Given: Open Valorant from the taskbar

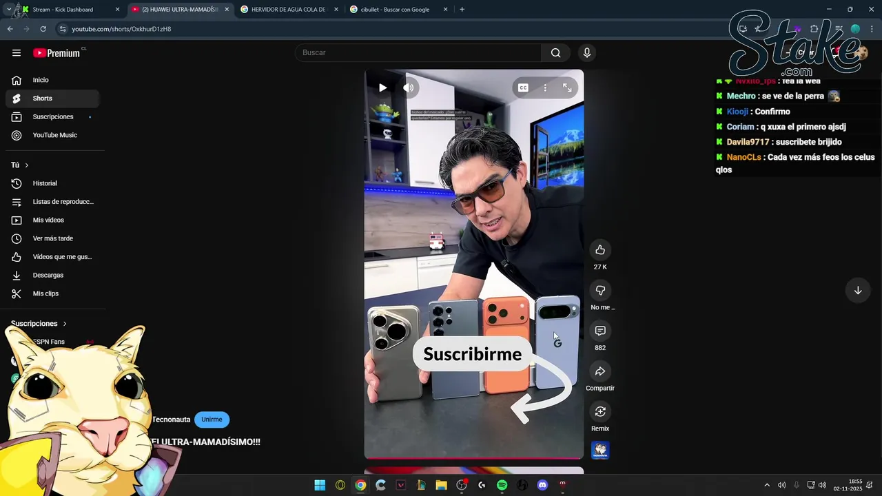Looking at the screenshot, I should (x=401, y=485).
